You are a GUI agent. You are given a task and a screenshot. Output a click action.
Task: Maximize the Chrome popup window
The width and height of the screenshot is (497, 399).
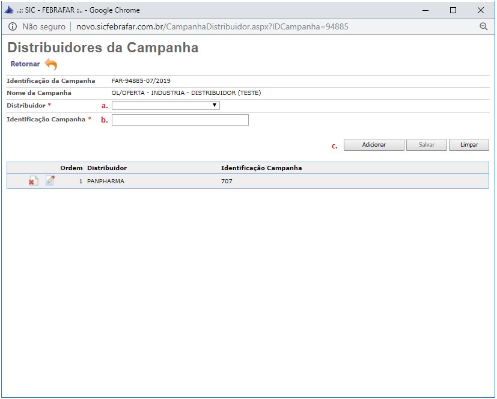point(453,10)
